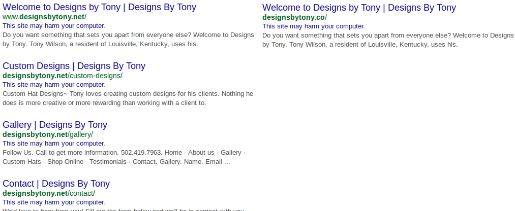
Task: Click harm warning under www.designsbytony.net/ URL
Action: (x=54, y=26)
